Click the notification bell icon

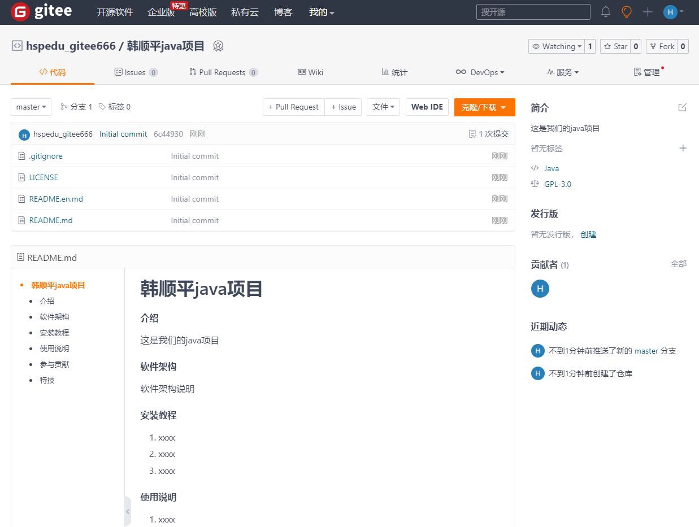click(606, 12)
